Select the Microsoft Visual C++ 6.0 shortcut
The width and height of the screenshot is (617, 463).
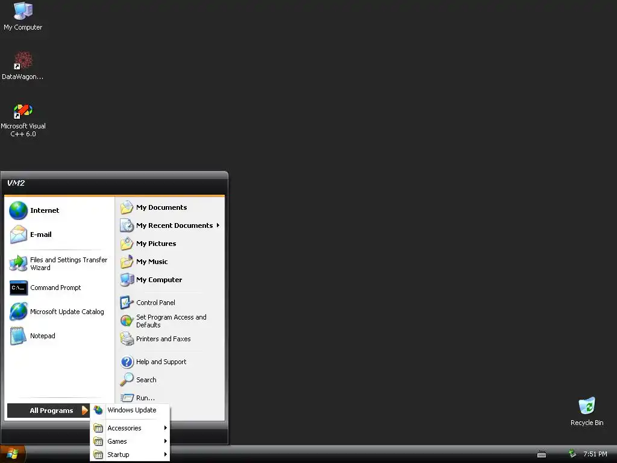point(23,120)
